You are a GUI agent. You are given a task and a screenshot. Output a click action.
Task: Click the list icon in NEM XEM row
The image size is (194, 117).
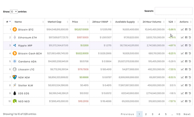(x=186, y=77)
